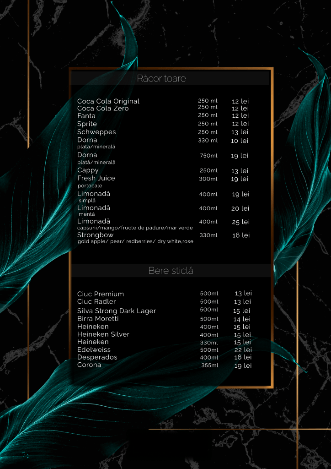Click the Edelweiss beer entry
The image size is (331, 469).
[x=94, y=350]
